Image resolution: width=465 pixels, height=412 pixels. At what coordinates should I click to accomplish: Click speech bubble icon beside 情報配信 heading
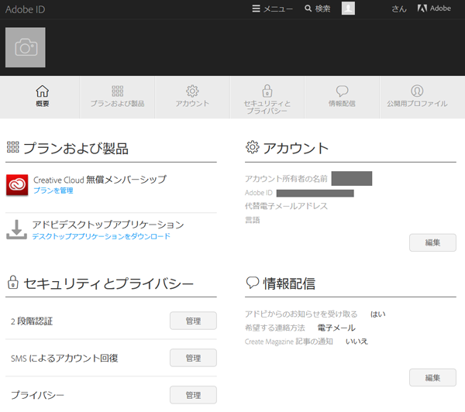[253, 283]
